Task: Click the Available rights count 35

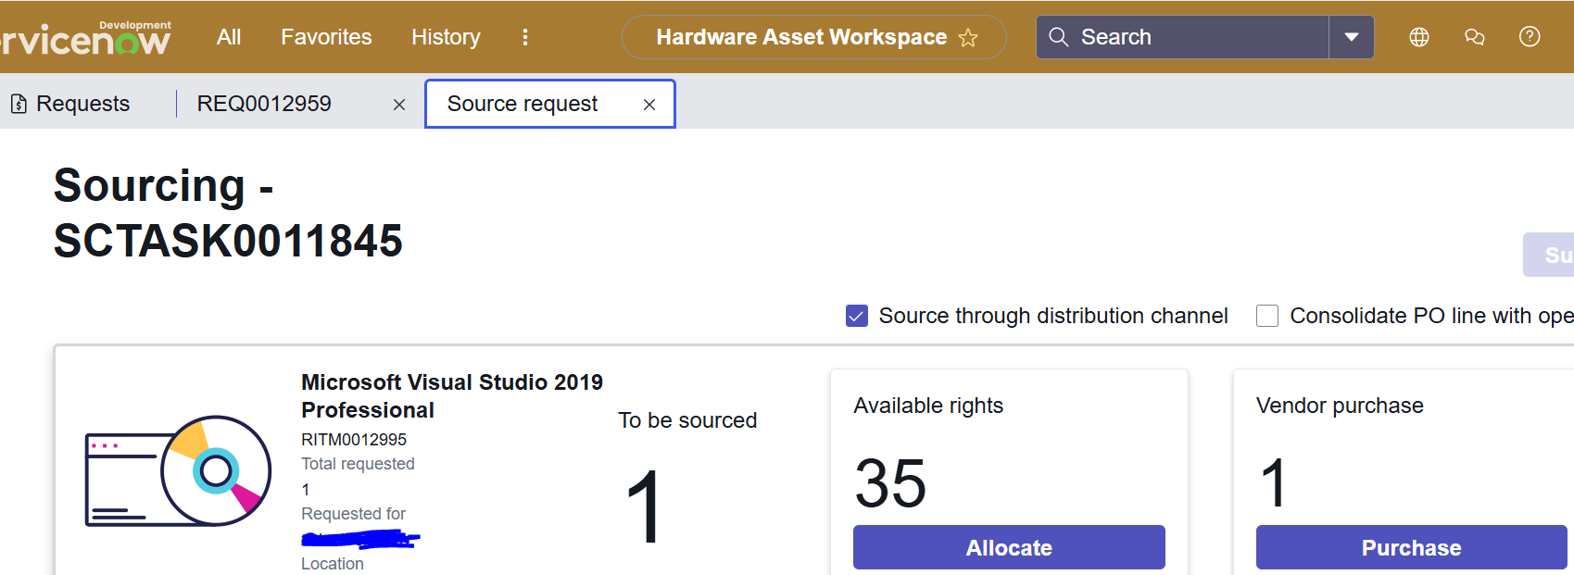Action: point(890,483)
